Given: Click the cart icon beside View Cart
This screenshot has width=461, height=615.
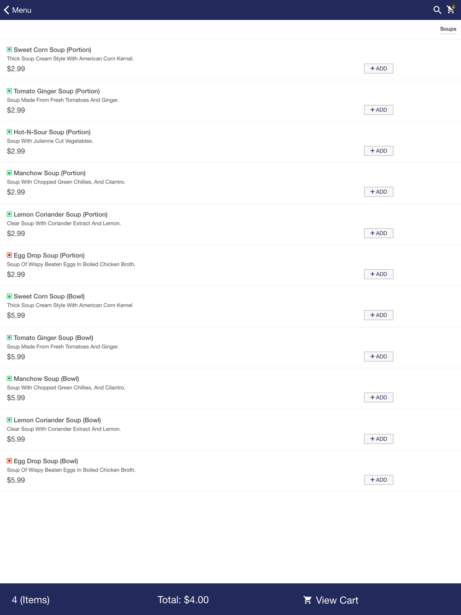Looking at the screenshot, I should (x=307, y=600).
